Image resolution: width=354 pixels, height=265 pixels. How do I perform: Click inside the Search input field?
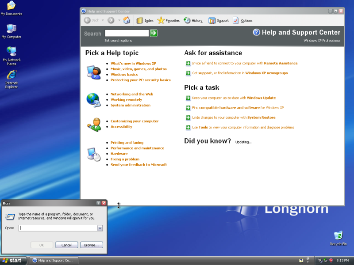126,33
